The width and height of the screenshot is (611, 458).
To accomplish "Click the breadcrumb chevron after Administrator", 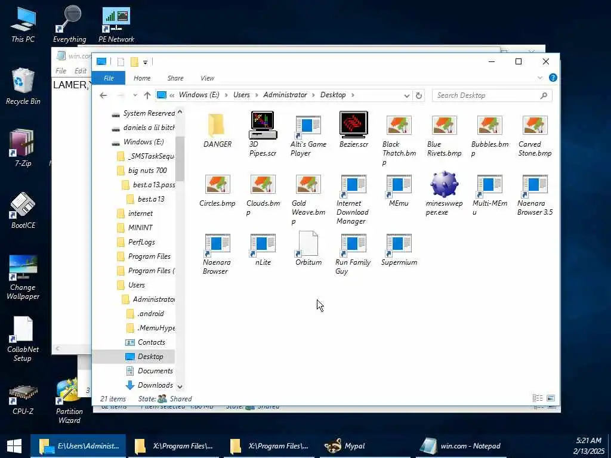I will click(x=314, y=95).
